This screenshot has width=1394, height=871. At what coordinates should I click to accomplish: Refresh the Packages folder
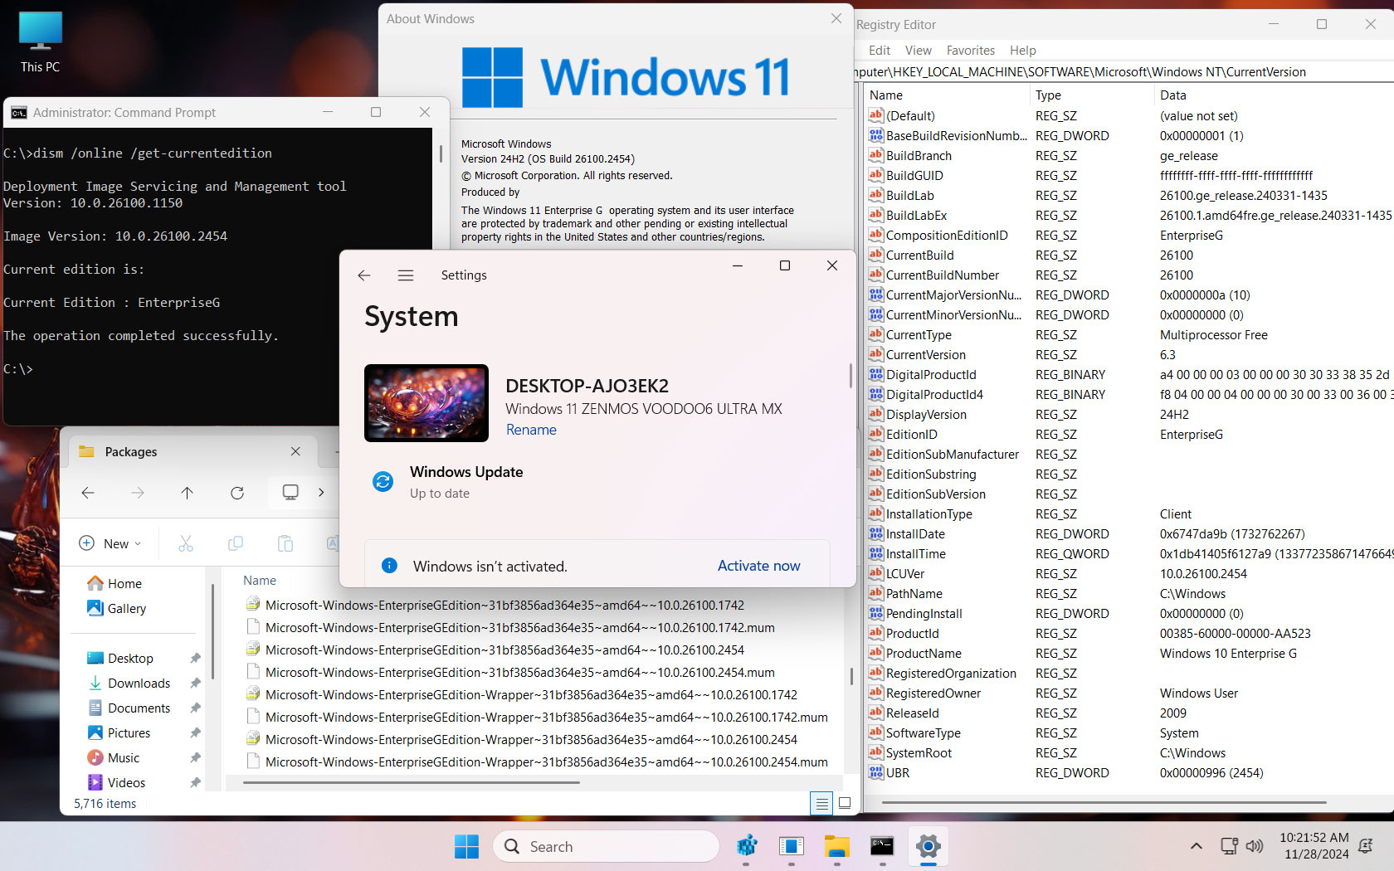(237, 493)
